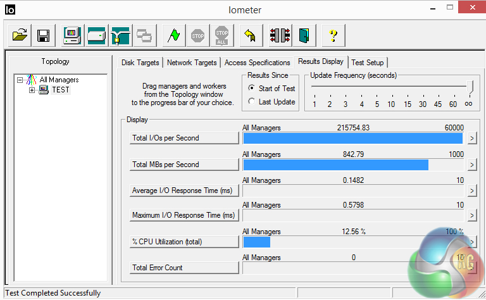
Task: Select the Results Display tab
Action: (321, 61)
